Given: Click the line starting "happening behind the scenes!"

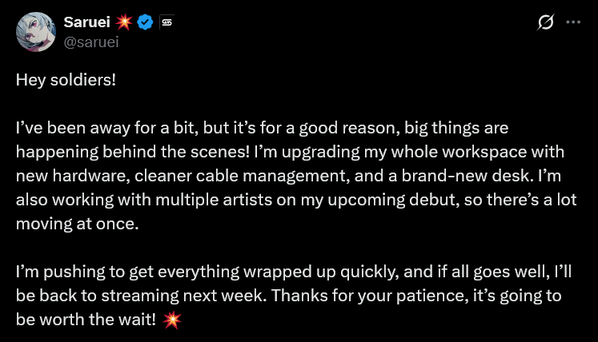Looking at the screenshot, I should pos(290,152).
